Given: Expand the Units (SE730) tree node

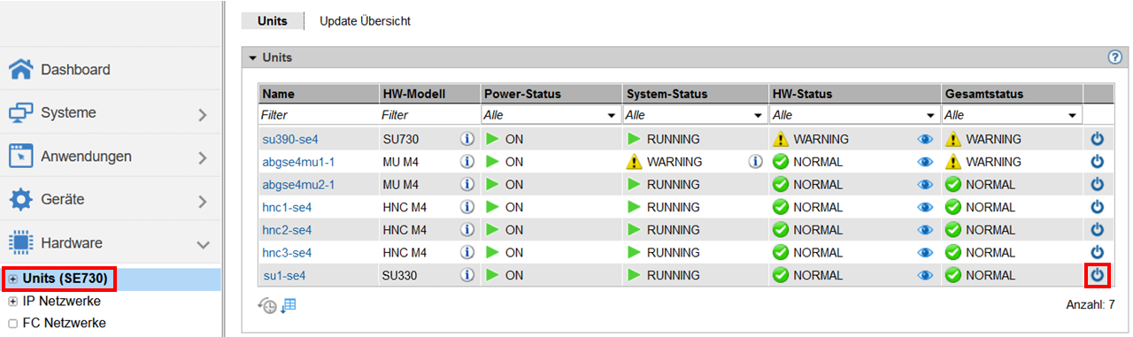Looking at the screenshot, I should click(12, 279).
